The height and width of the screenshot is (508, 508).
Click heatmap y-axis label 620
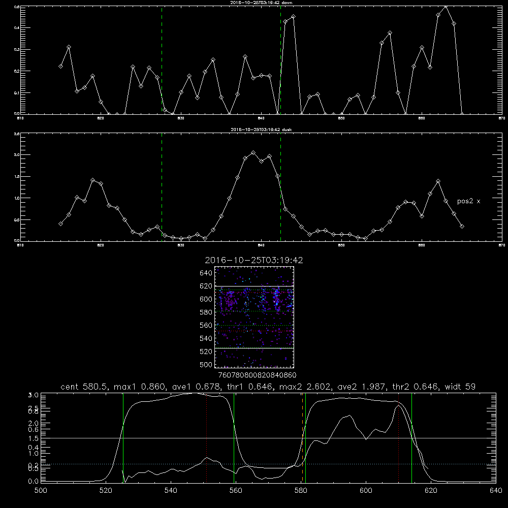pos(206,286)
